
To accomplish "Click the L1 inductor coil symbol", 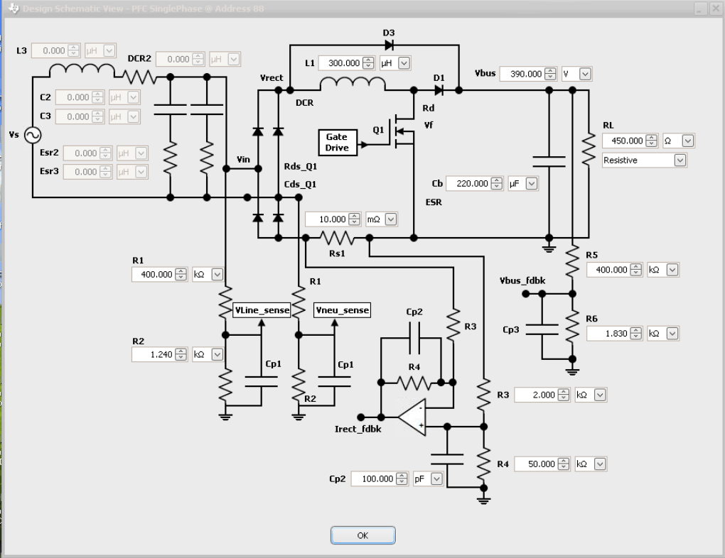I will (x=352, y=84).
